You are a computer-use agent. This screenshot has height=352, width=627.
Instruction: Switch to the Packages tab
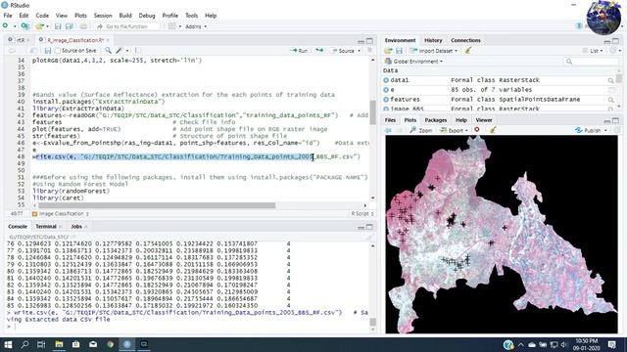pos(435,120)
